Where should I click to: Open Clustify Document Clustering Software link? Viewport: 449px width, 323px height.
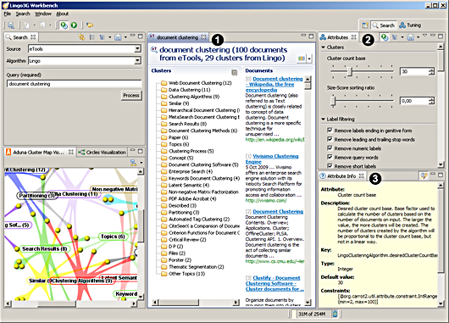[274, 283]
